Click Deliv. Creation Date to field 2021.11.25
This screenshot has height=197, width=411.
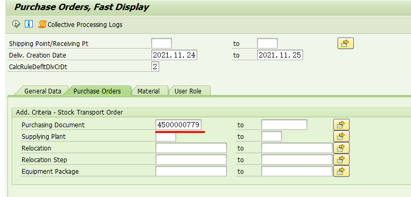(x=280, y=55)
